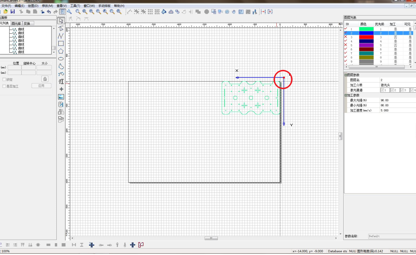Viewport: 416px width, 255px height.
Task: Select the crosshair point tool
Action: point(61,89)
